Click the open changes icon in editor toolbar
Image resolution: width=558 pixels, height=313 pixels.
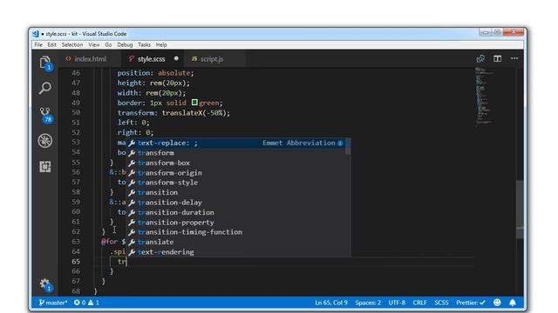tap(480, 58)
